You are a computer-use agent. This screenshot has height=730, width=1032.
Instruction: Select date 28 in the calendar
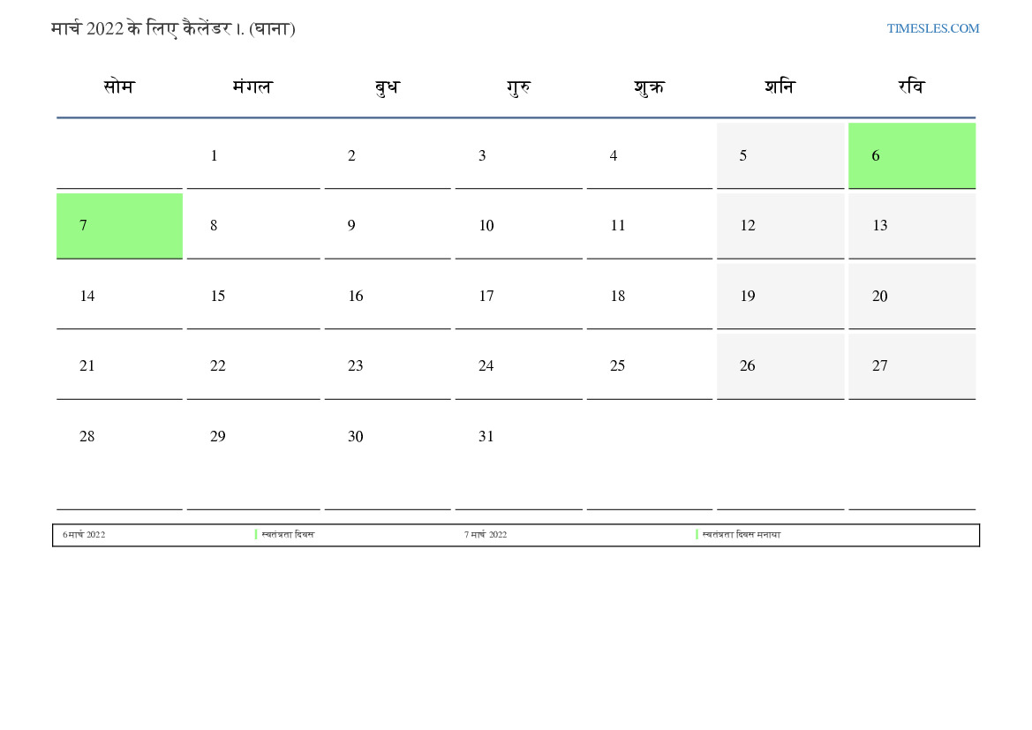coord(119,456)
